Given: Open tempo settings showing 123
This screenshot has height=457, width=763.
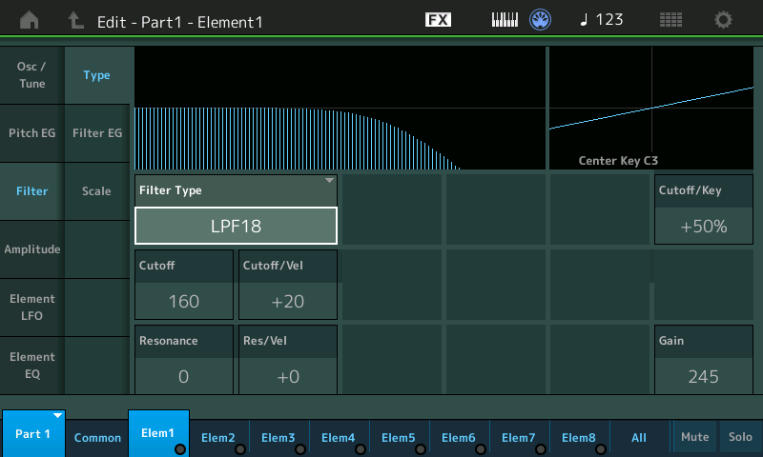Looking at the screenshot, I should click(602, 20).
